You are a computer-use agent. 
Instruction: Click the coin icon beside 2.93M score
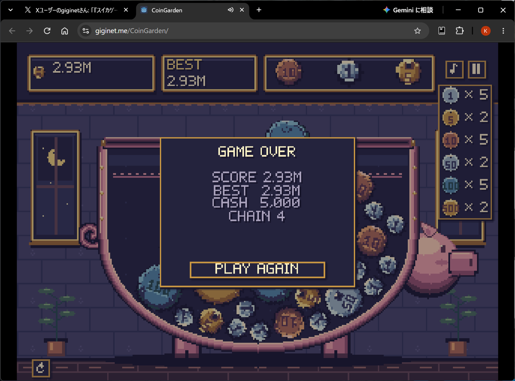click(39, 72)
